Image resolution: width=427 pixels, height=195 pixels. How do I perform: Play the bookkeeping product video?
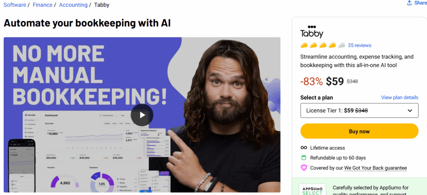point(142,115)
